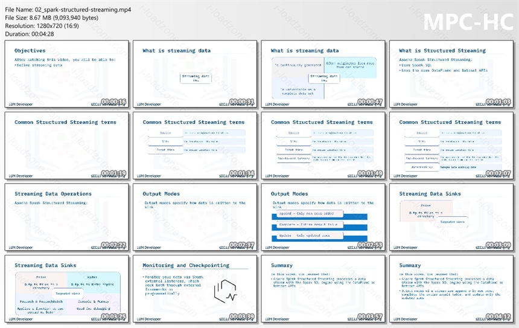This screenshot has width=519, height=328.
Task: Select the Monitoring and Checkpointing thumbnail
Action: (x=194, y=289)
